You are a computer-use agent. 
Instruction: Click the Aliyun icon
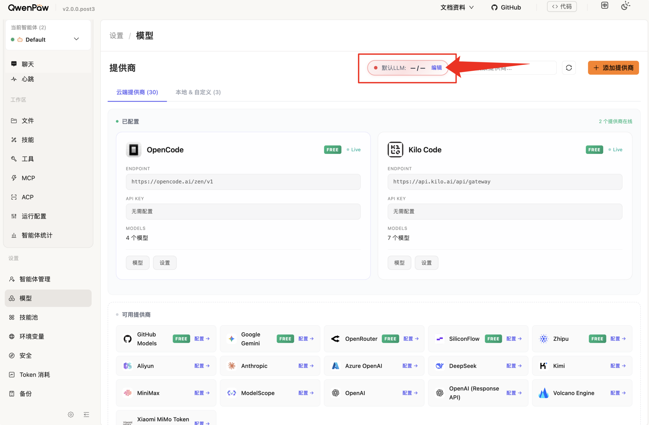coord(128,365)
